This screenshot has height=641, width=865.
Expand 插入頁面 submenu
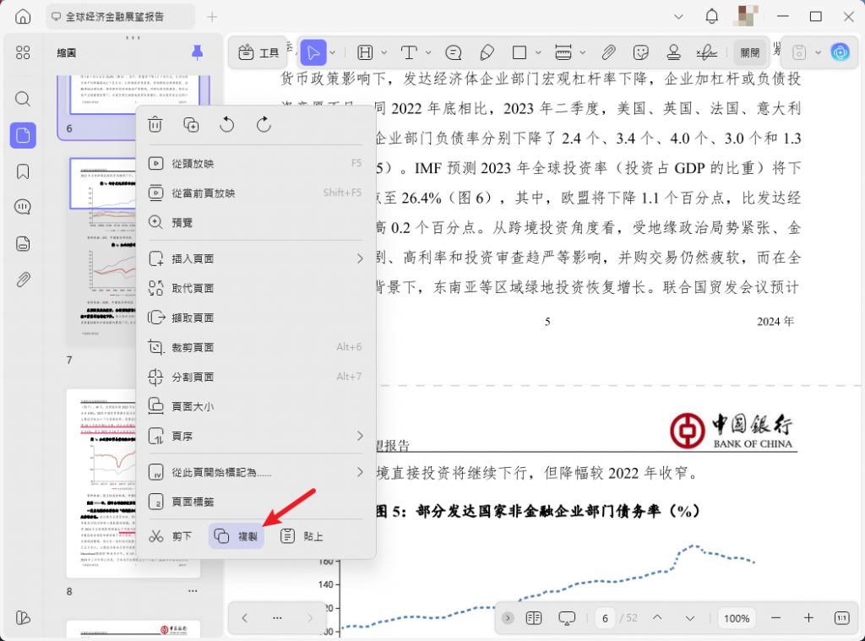coord(360,258)
